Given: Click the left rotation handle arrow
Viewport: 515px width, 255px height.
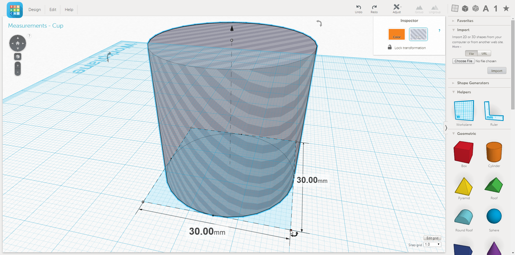Looking at the screenshot, I should pyautogui.click(x=109, y=57).
